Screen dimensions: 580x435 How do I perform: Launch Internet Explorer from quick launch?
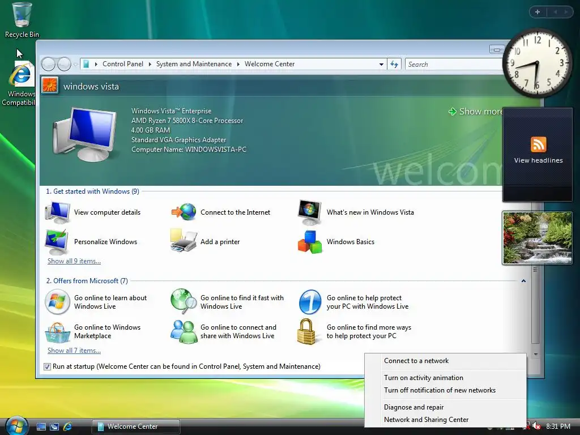point(68,427)
